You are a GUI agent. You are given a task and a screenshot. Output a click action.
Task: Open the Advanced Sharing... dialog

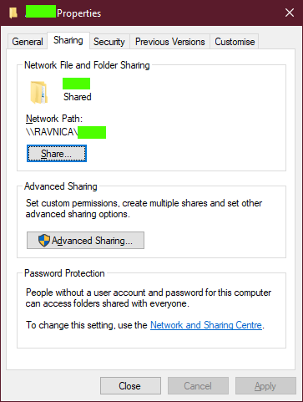click(x=85, y=240)
